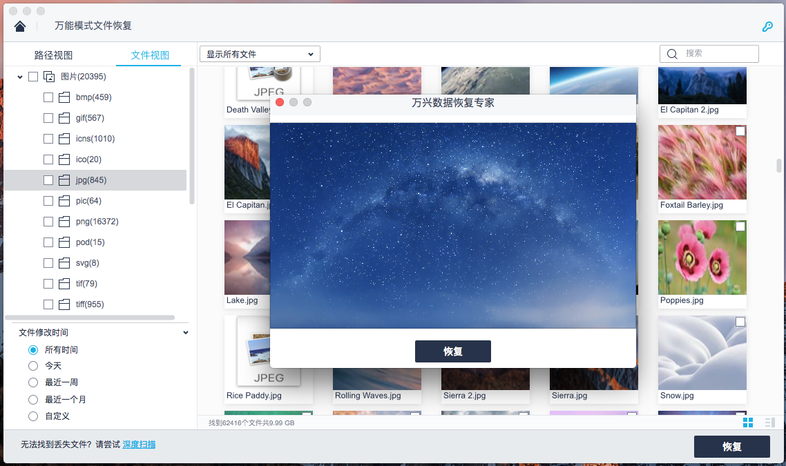
Task: Choose the 今天 radio option
Action: pyautogui.click(x=33, y=366)
